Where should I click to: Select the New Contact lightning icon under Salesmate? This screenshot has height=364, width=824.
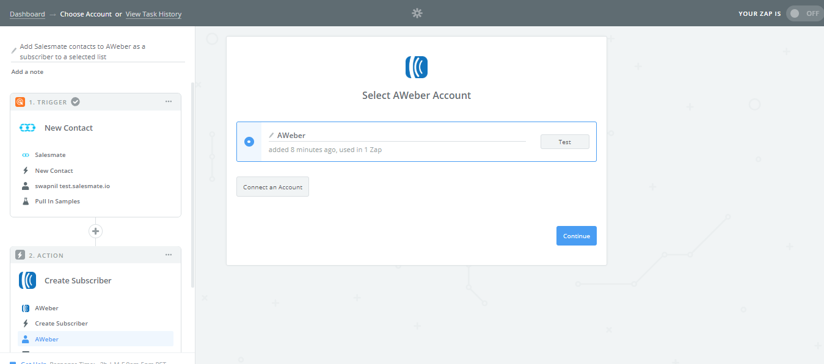pyautogui.click(x=25, y=170)
